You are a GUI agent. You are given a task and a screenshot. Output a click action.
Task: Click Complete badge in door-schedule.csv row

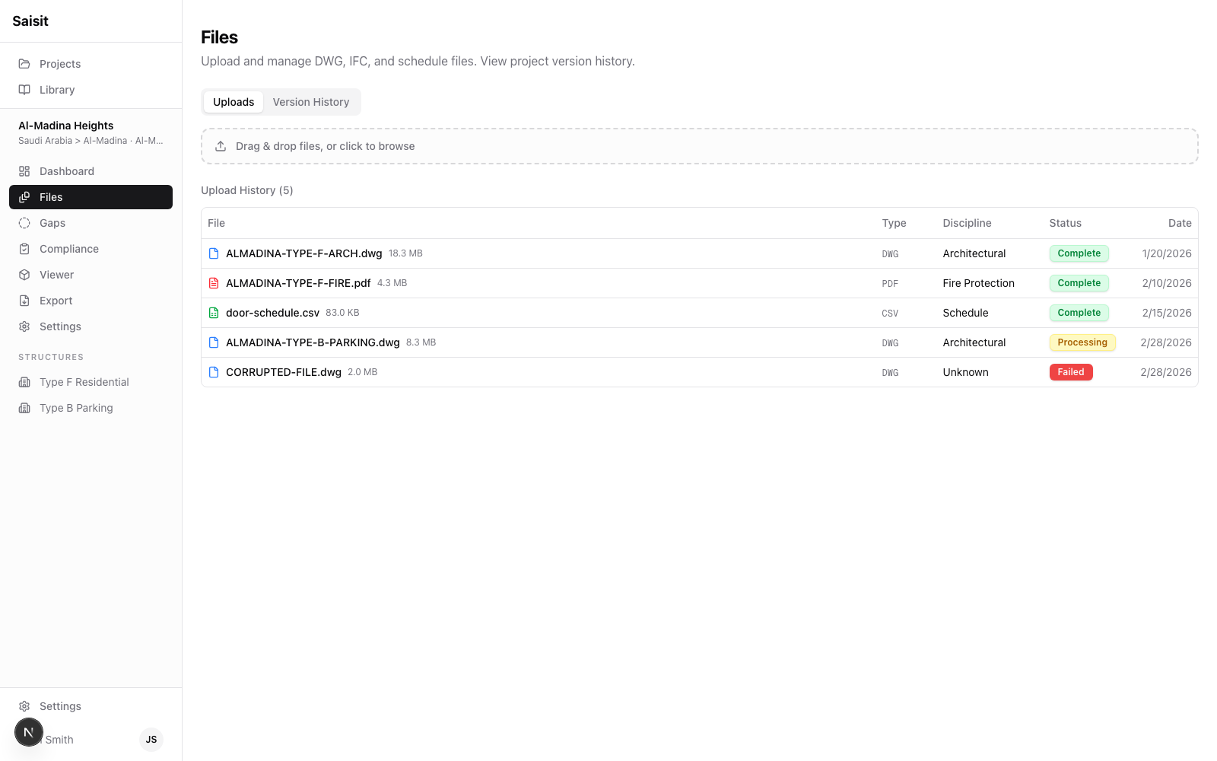click(x=1079, y=313)
